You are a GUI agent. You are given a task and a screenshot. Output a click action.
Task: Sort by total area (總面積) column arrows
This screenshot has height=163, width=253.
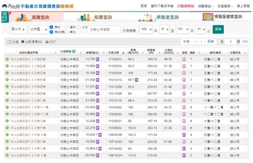coord(159,53)
